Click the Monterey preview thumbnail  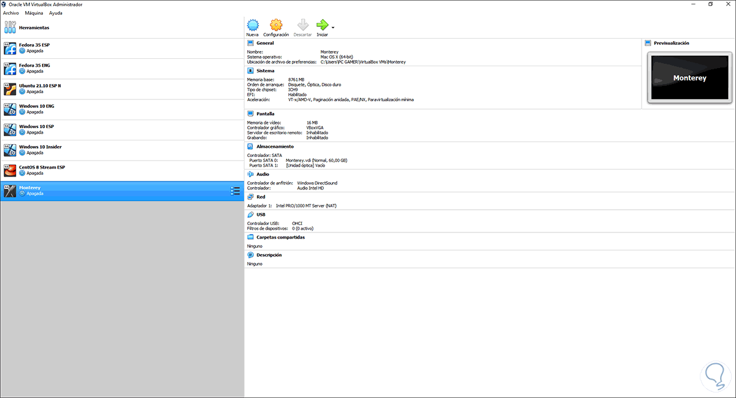pyautogui.click(x=689, y=78)
